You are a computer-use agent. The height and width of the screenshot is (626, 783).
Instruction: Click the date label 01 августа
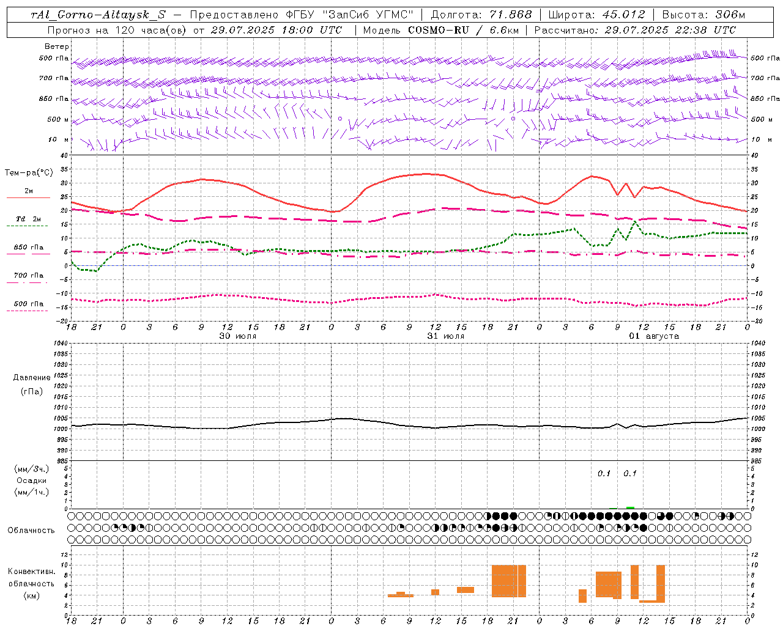[654, 336]
